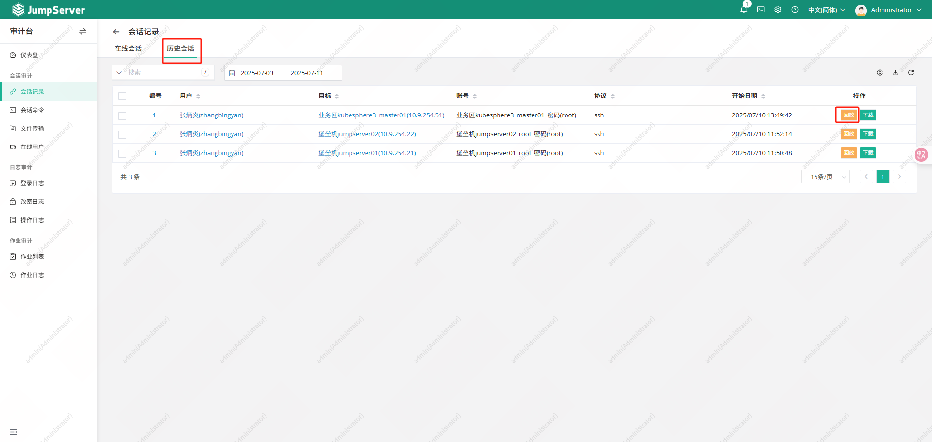Open 登录日志 in sidebar
Viewport: 932px width, 442px height.
coord(49,183)
